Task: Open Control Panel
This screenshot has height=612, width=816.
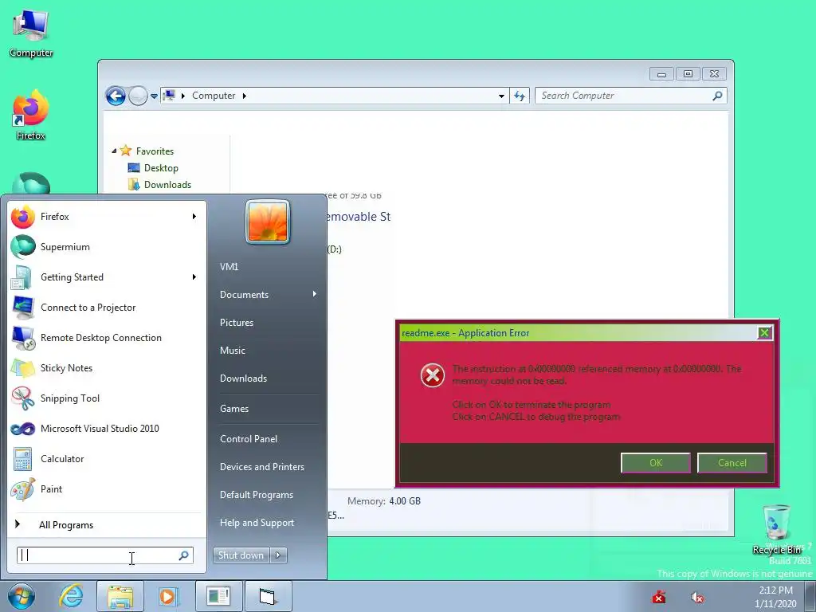Action: tap(249, 439)
